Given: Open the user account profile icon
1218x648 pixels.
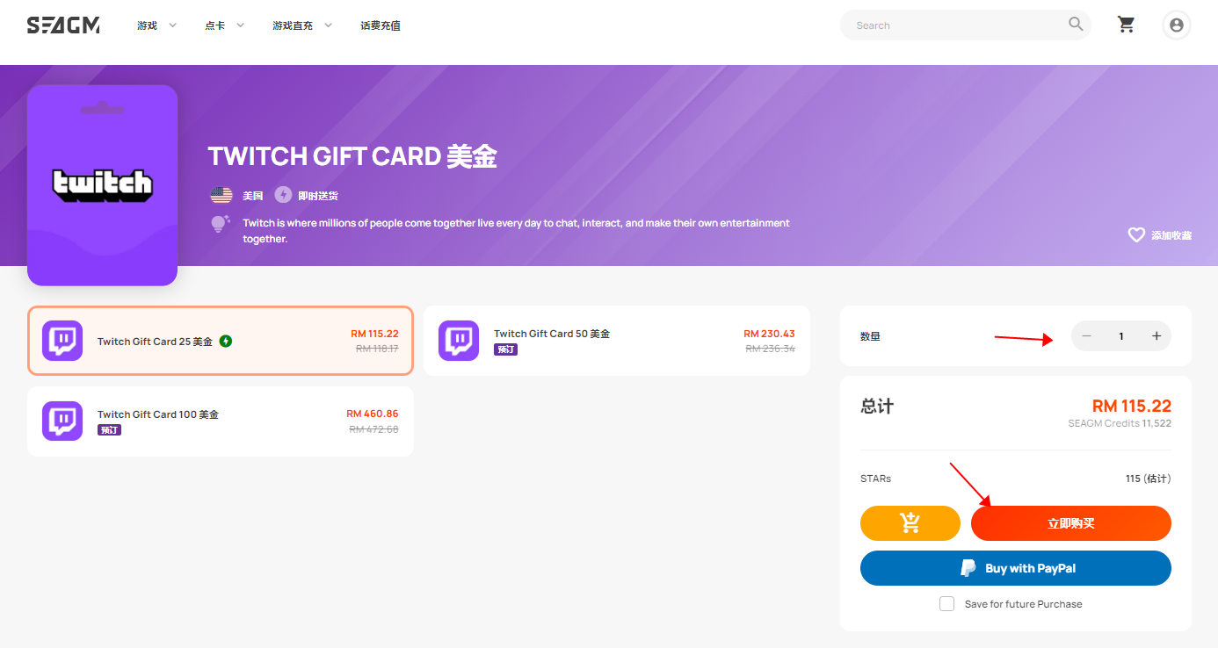Looking at the screenshot, I should coord(1177,25).
